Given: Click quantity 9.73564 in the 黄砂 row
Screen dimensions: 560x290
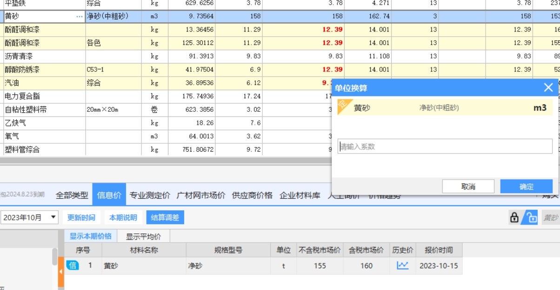Looking at the screenshot, I should click(x=192, y=16).
